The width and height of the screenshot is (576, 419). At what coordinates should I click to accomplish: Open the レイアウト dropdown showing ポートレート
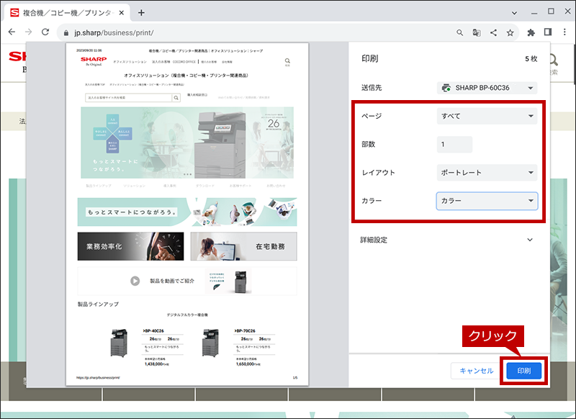click(x=487, y=173)
